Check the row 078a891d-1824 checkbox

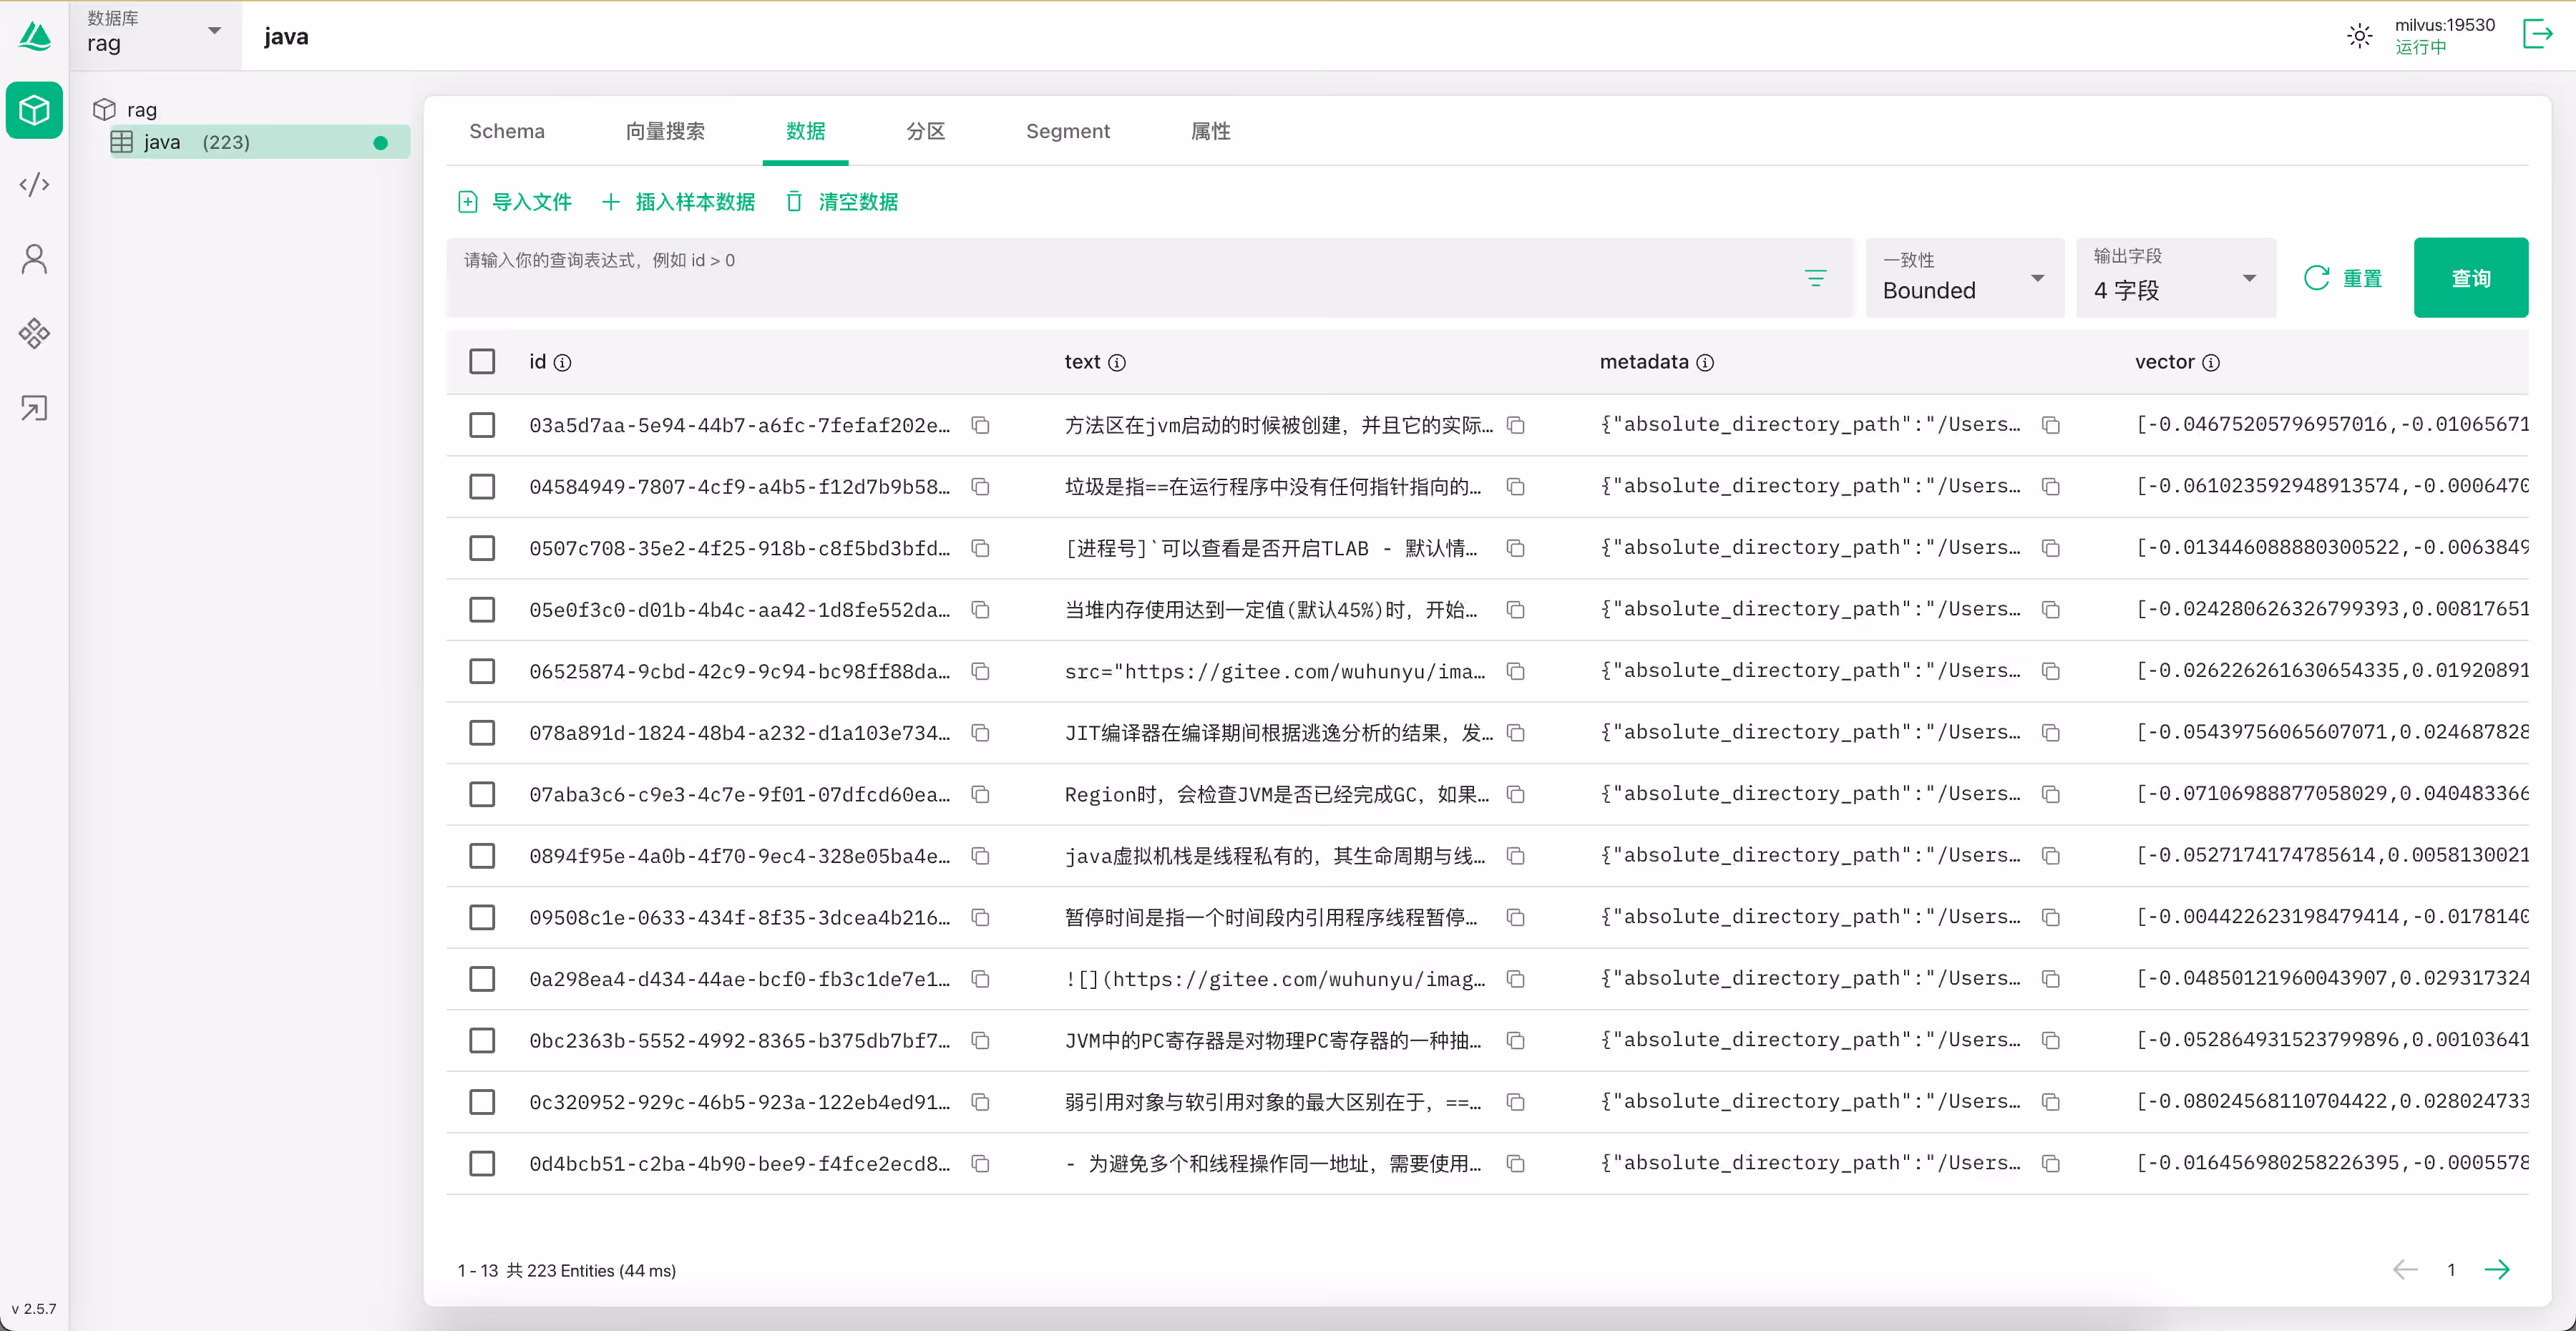(x=482, y=733)
